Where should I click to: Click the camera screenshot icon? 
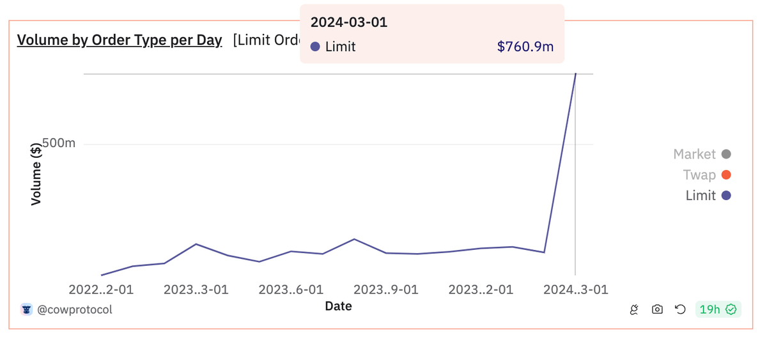[657, 310]
